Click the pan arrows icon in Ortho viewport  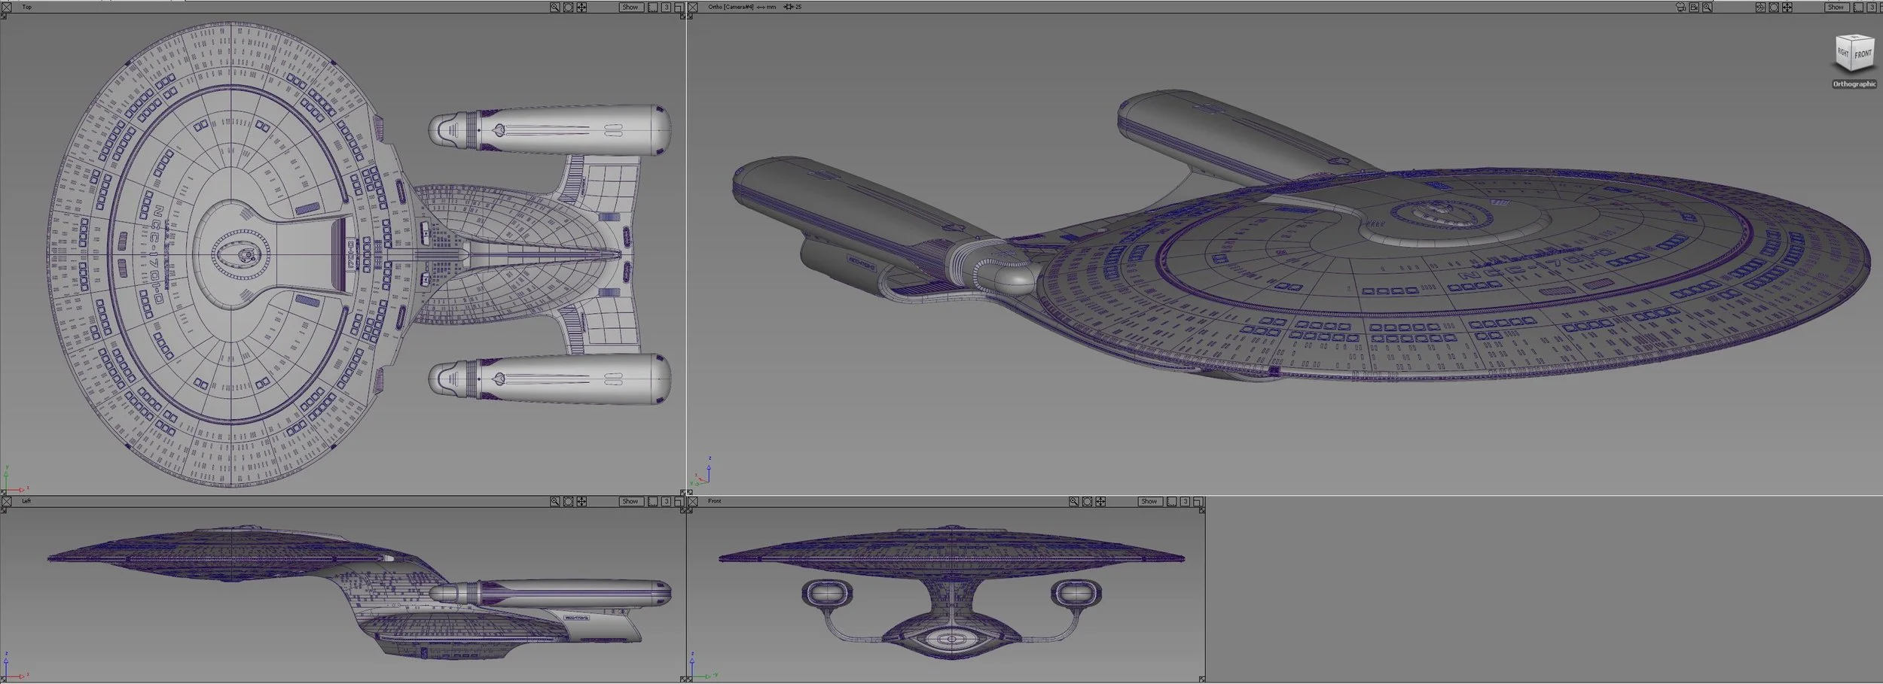point(1787,8)
